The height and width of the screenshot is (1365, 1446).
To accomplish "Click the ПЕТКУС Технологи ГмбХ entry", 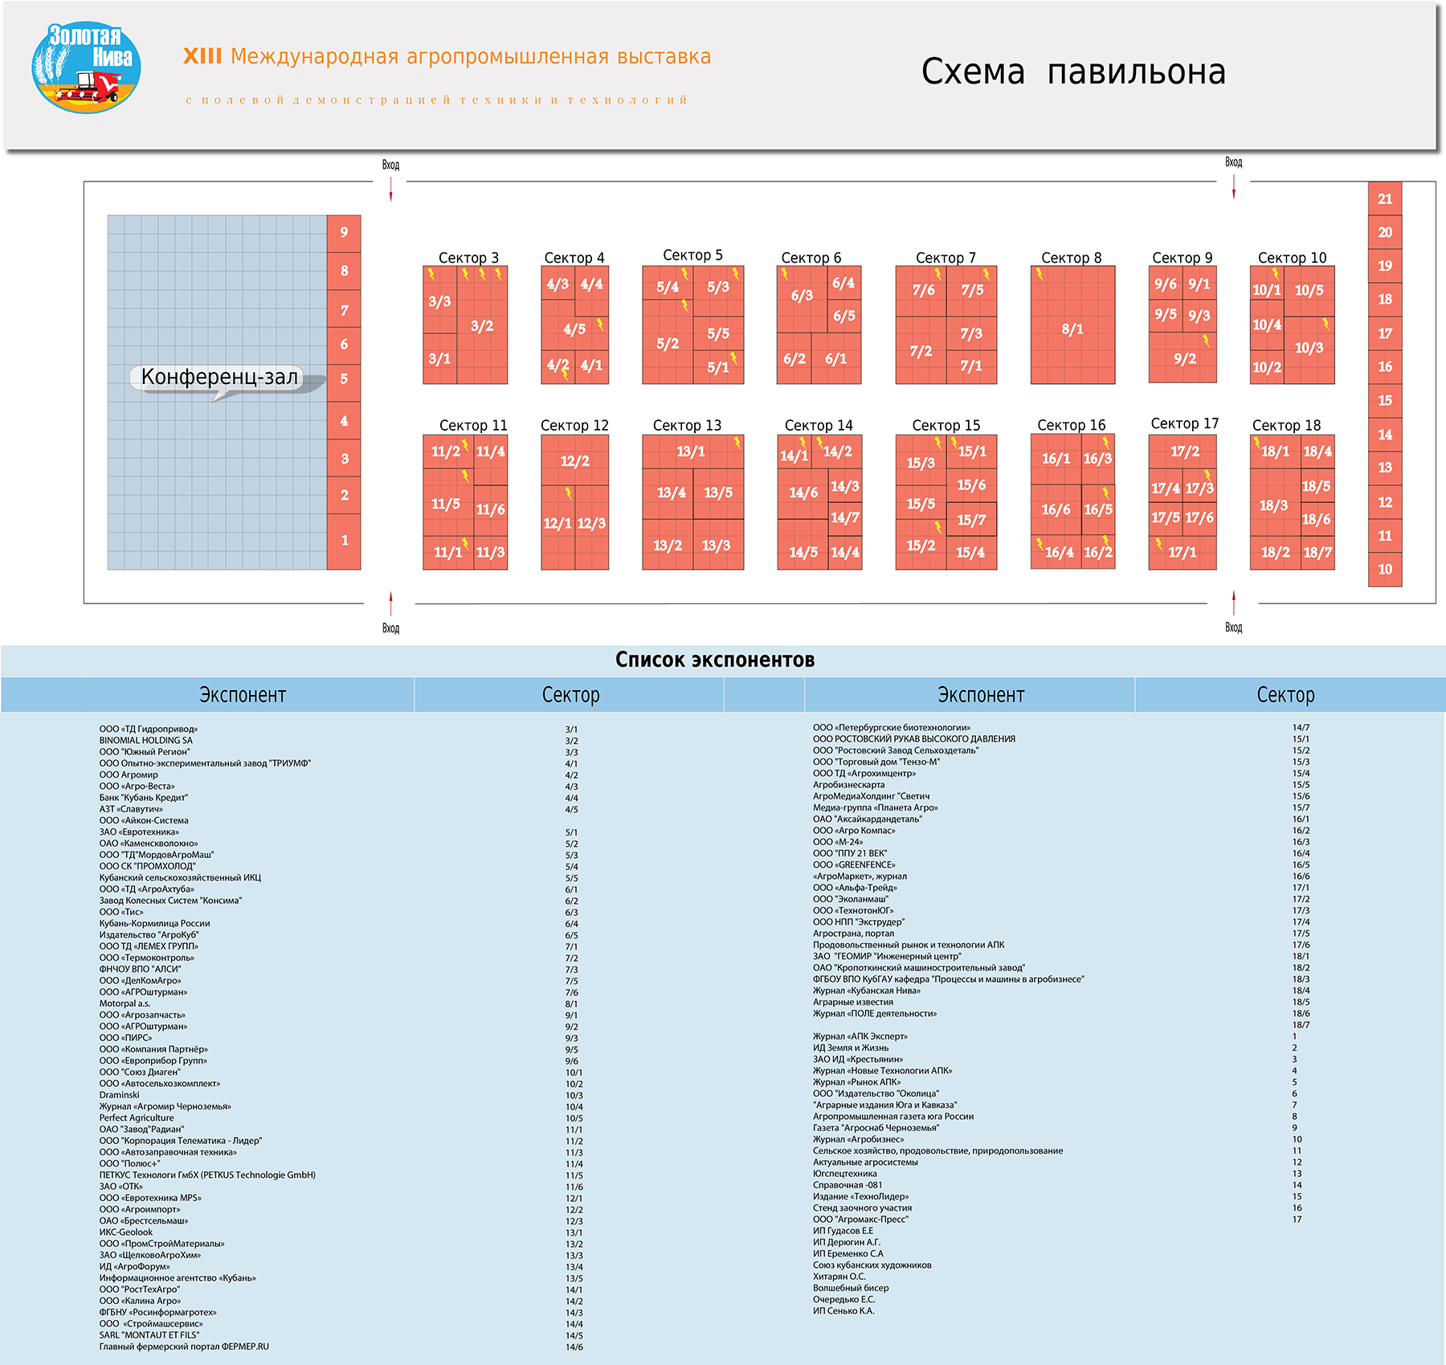I will pyautogui.click(x=207, y=1175).
